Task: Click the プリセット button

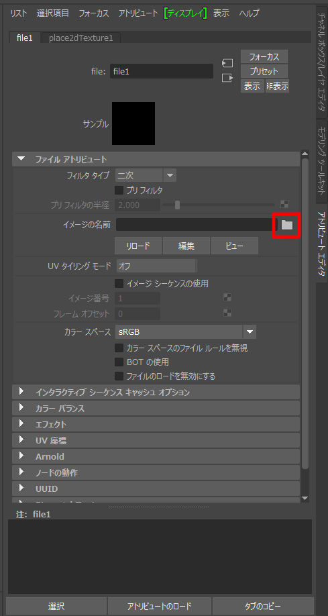Action: pyautogui.click(x=264, y=71)
